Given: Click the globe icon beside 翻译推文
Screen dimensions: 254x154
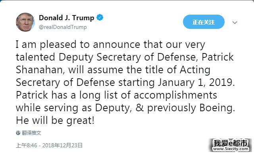Looking at the screenshot, I should pyautogui.click(x=18, y=133).
